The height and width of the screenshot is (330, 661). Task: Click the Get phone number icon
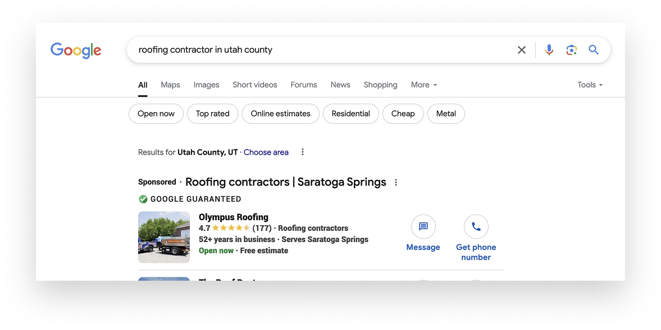(476, 226)
